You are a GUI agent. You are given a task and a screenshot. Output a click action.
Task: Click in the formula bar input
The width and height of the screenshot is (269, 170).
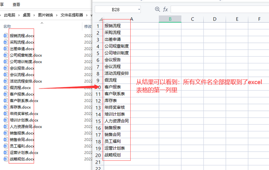click(219, 9)
